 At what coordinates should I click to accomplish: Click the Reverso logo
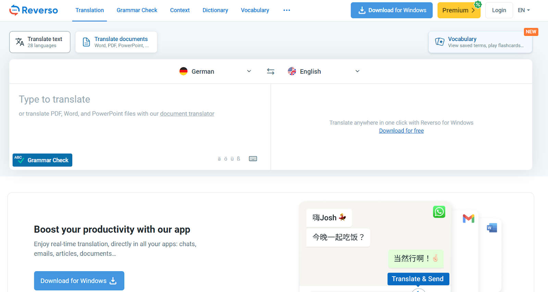(x=34, y=10)
